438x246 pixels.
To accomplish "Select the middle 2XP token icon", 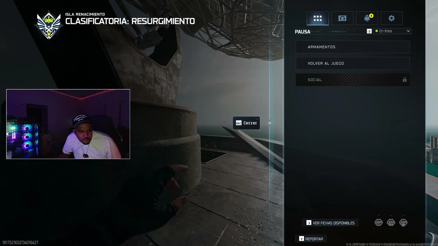I will tap(391, 222).
